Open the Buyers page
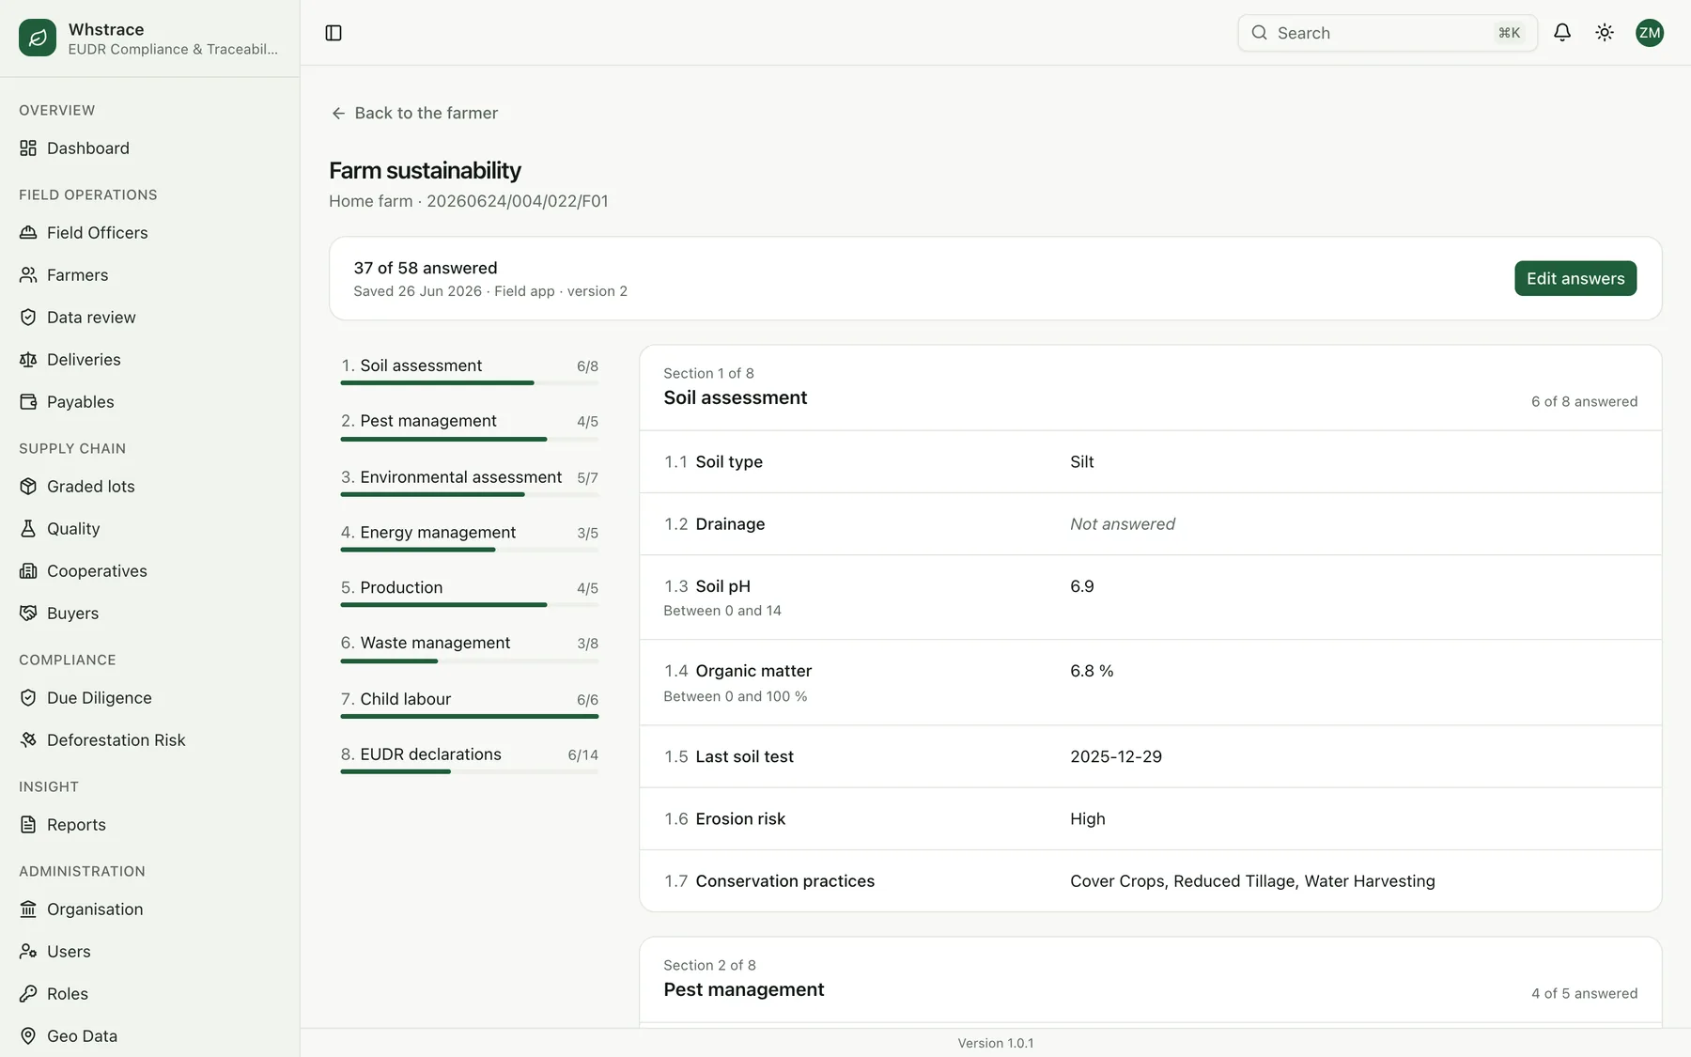The width and height of the screenshot is (1691, 1057). tap(149, 614)
